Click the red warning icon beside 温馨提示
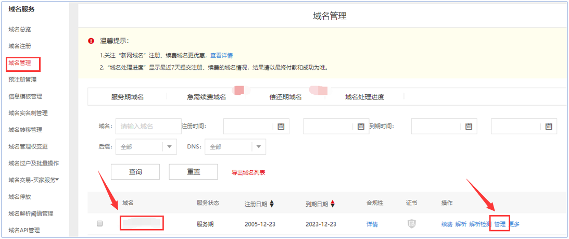Viewport: 569px width, 239px height. [91, 41]
